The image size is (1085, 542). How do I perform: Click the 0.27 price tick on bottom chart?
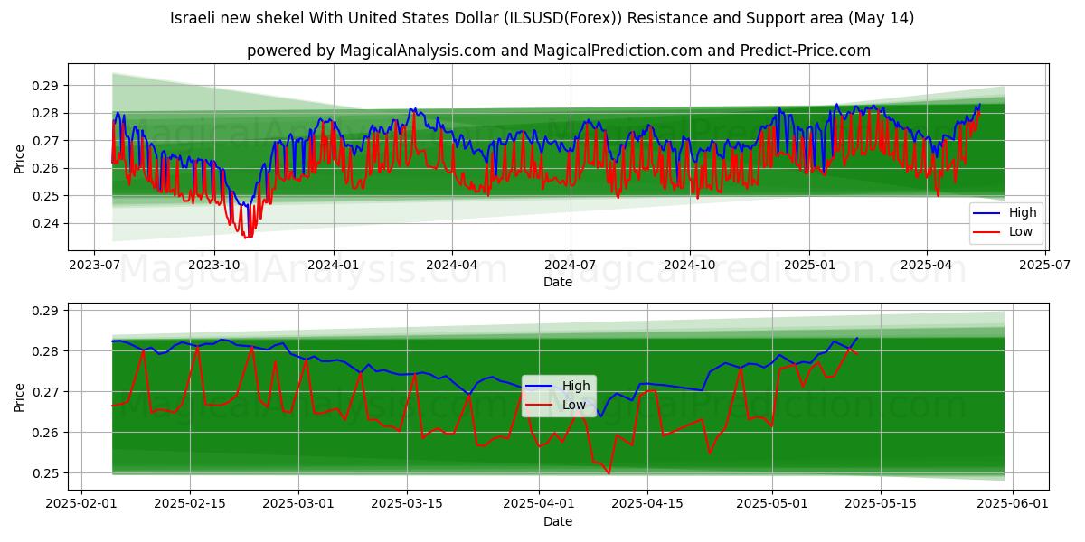pyautogui.click(x=45, y=392)
